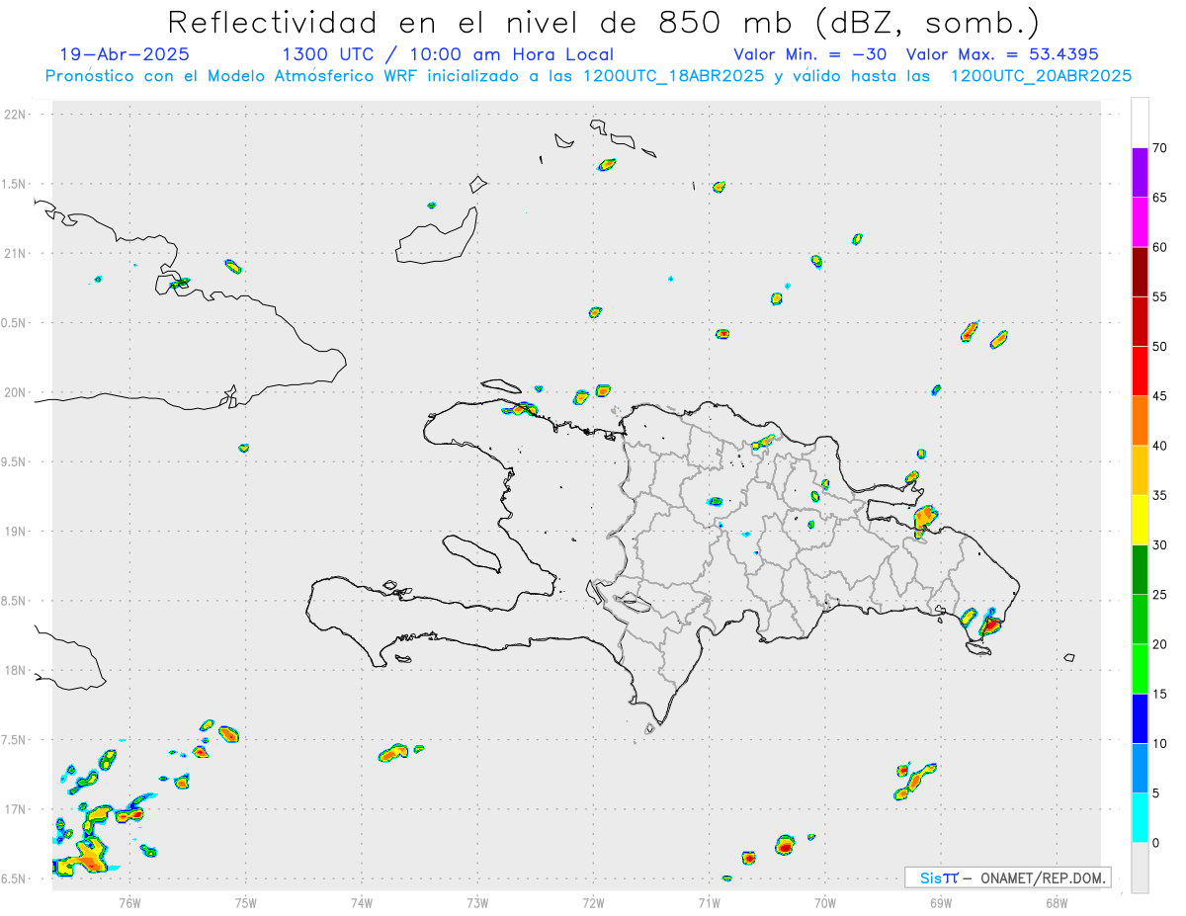The image size is (1186, 916).
Task: Click the '75W' longitude label
Action: coord(246,901)
